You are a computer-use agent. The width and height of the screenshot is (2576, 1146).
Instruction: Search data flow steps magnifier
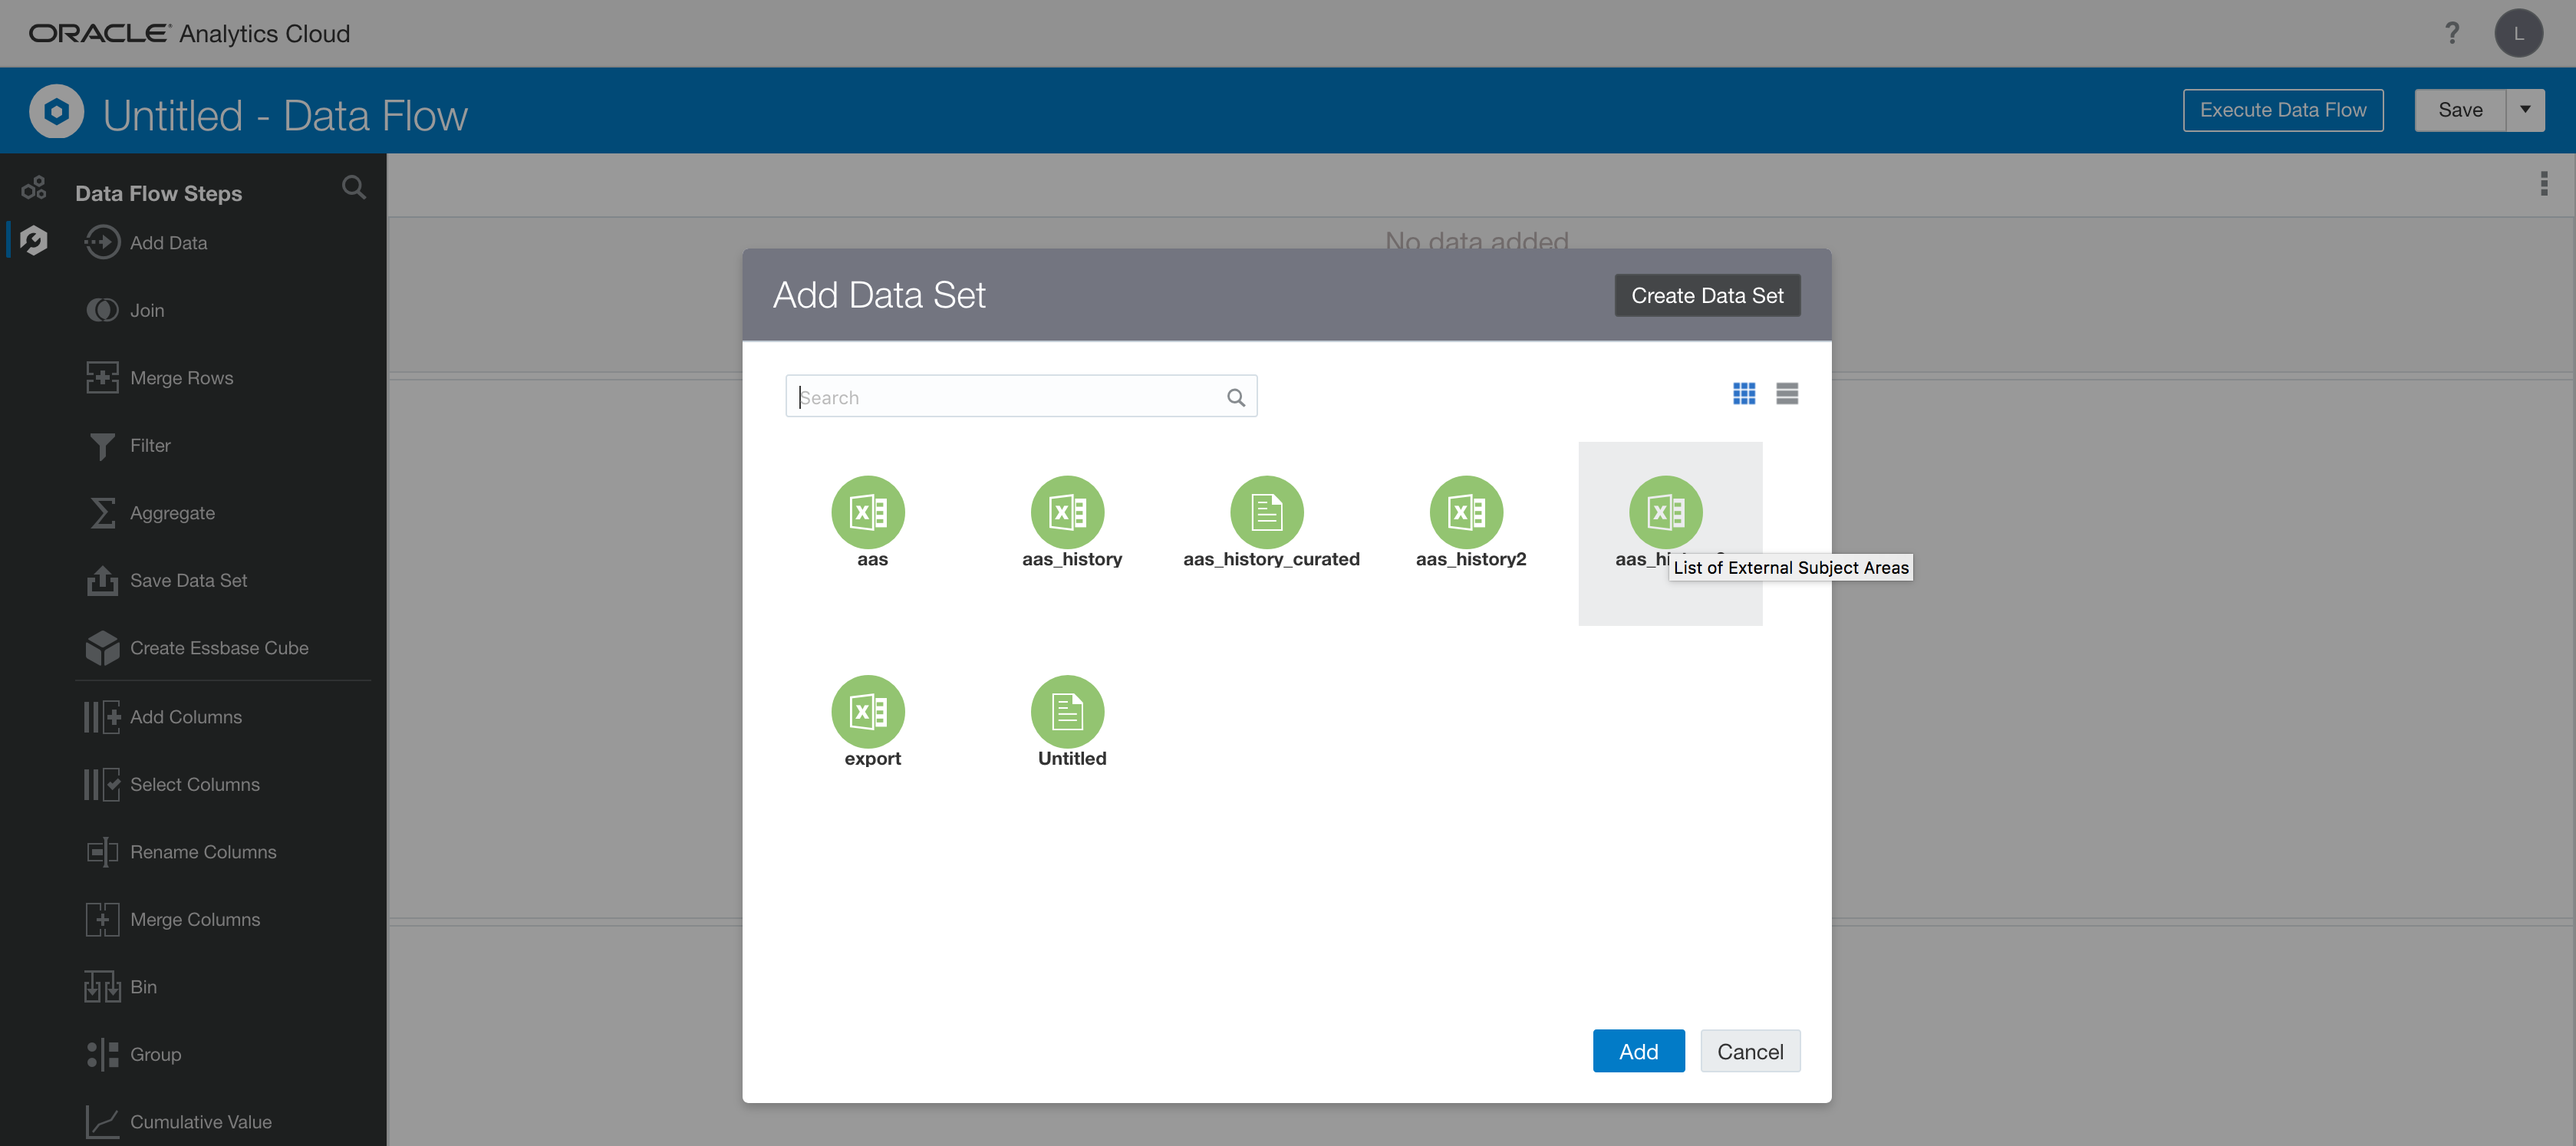coord(354,187)
